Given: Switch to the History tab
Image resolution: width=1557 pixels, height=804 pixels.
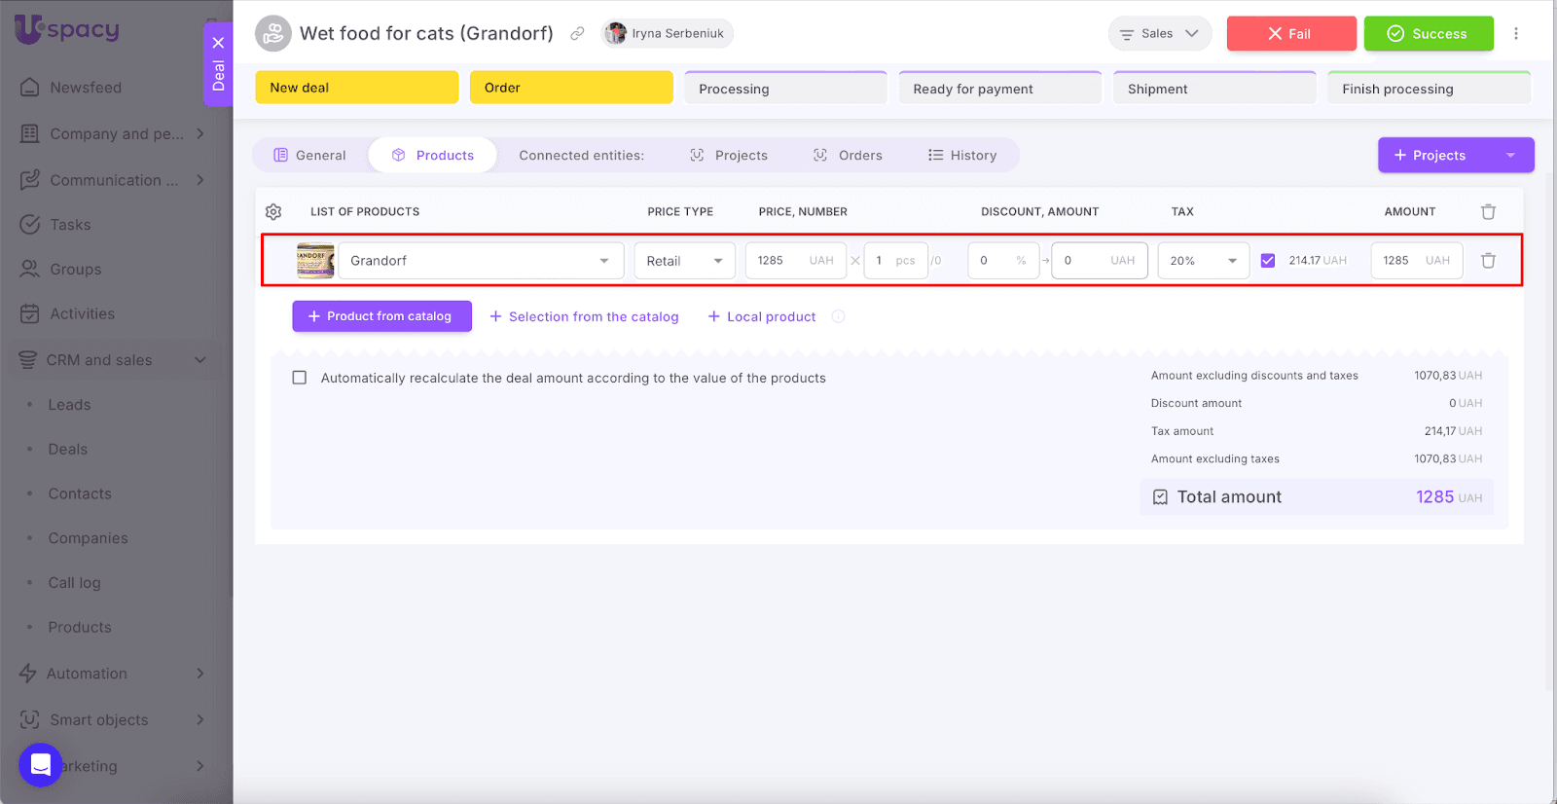Looking at the screenshot, I should [962, 156].
